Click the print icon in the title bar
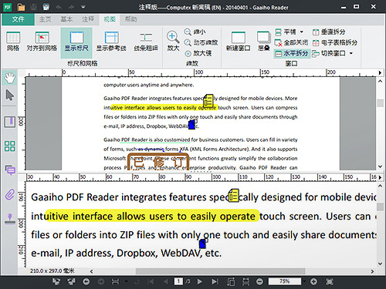The height and width of the screenshot is (289, 386). coord(46,7)
